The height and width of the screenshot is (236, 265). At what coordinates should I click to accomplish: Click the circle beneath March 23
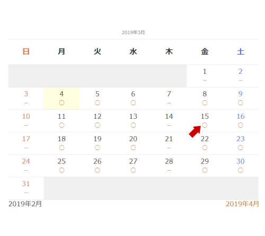coord(241,147)
